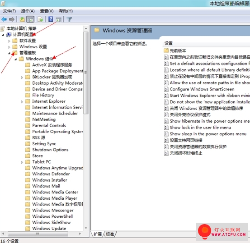The height and width of the screenshot is (243, 250).
Task: Open the Configure Windows SmartScreen setting
Action: [202, 89]
